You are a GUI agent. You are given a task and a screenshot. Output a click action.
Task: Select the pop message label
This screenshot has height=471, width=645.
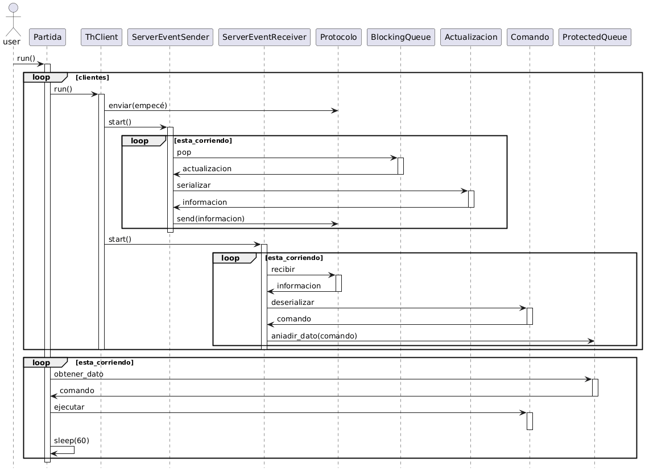coord(184,152)
